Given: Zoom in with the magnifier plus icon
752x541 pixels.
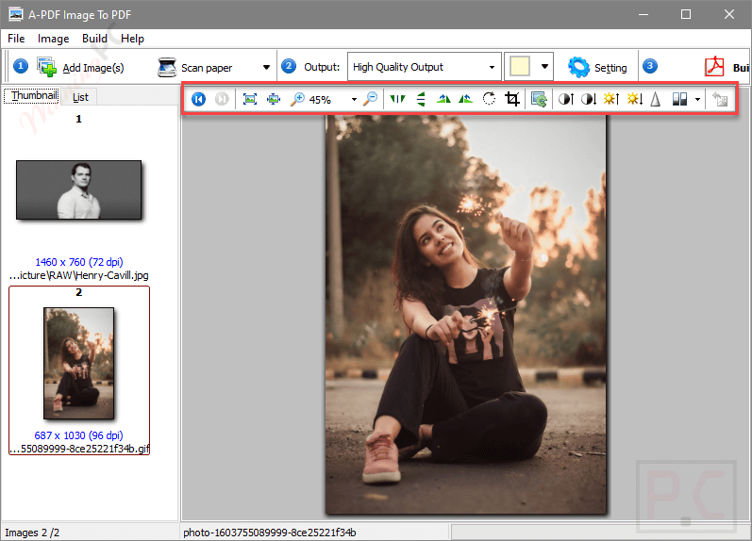Looking at the screenshot, I should (x=297, y=99).
